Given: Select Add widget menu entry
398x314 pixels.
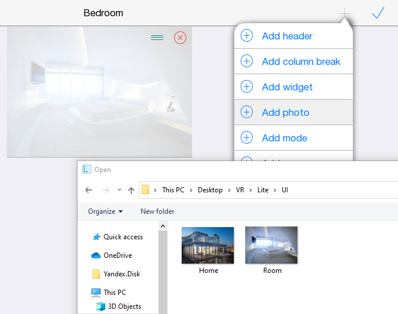Looking at the screenshot, I should [294, 87].
